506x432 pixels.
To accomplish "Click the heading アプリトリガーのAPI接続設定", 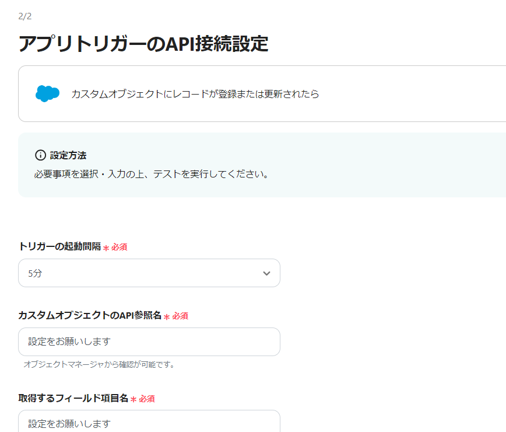I will tap(143, 44).
